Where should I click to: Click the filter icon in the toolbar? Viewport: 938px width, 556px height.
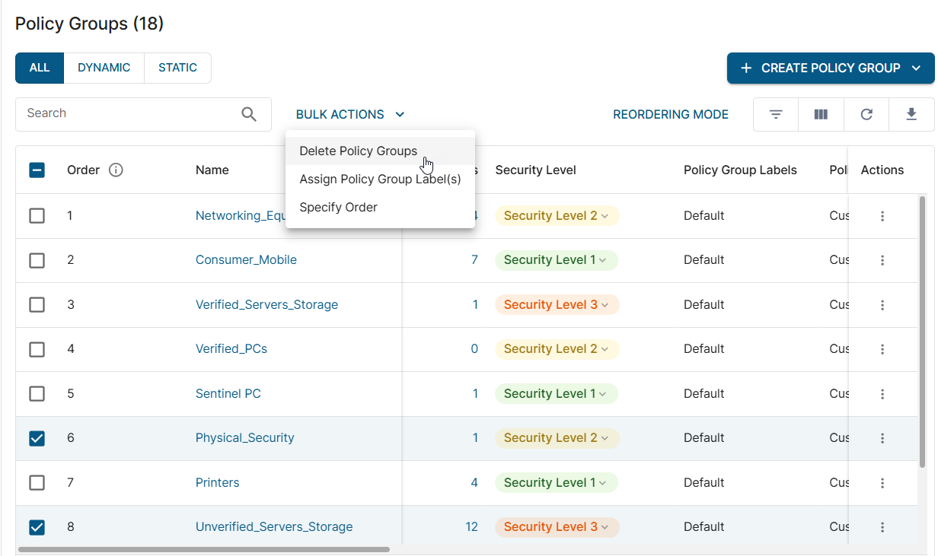775,115
